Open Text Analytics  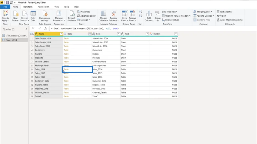click(224, 12)
